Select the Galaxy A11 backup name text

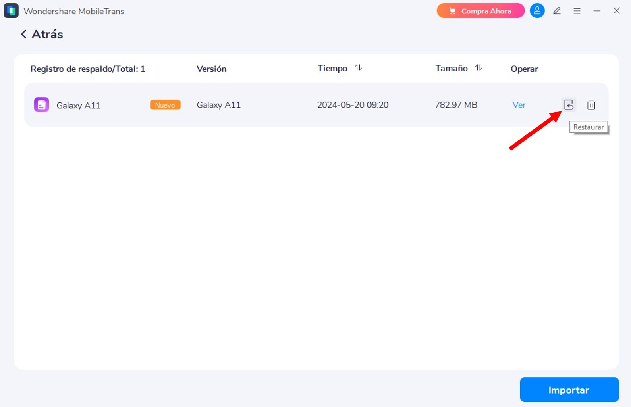[x=78, y=106]
